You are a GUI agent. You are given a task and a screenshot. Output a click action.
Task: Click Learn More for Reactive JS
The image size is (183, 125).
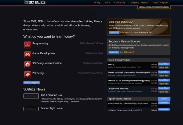point(164,80)
